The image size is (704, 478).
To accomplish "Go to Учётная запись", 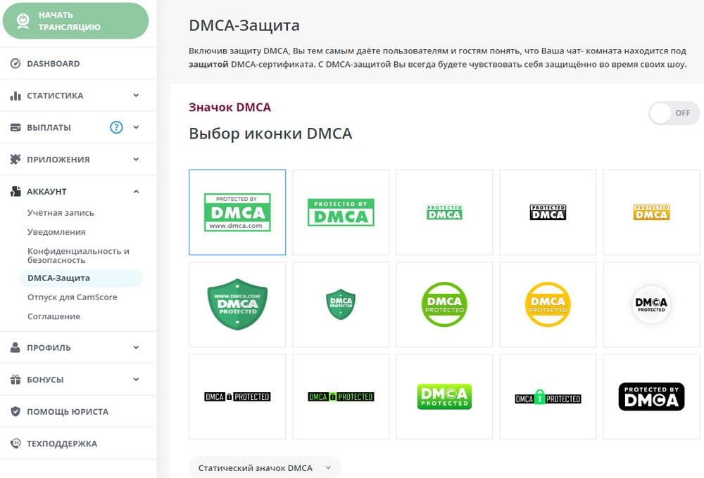I will [61, 212].
